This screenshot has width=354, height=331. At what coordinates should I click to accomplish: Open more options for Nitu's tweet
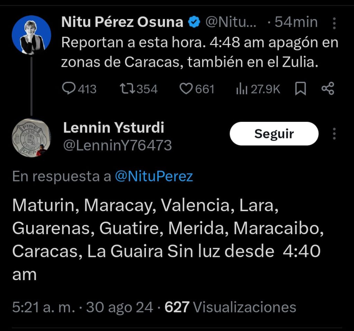pyautogui.click(x=334, y=23)
